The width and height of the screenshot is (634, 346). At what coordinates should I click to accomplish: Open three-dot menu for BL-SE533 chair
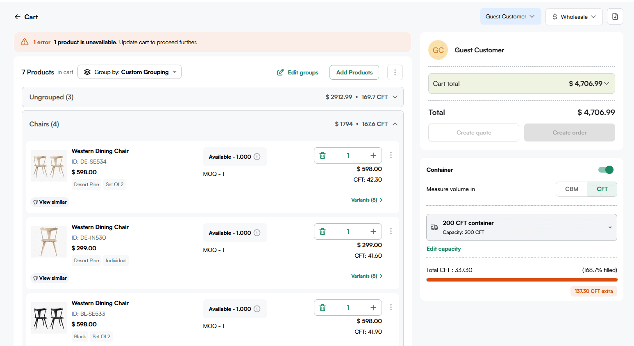coord(391,307)
